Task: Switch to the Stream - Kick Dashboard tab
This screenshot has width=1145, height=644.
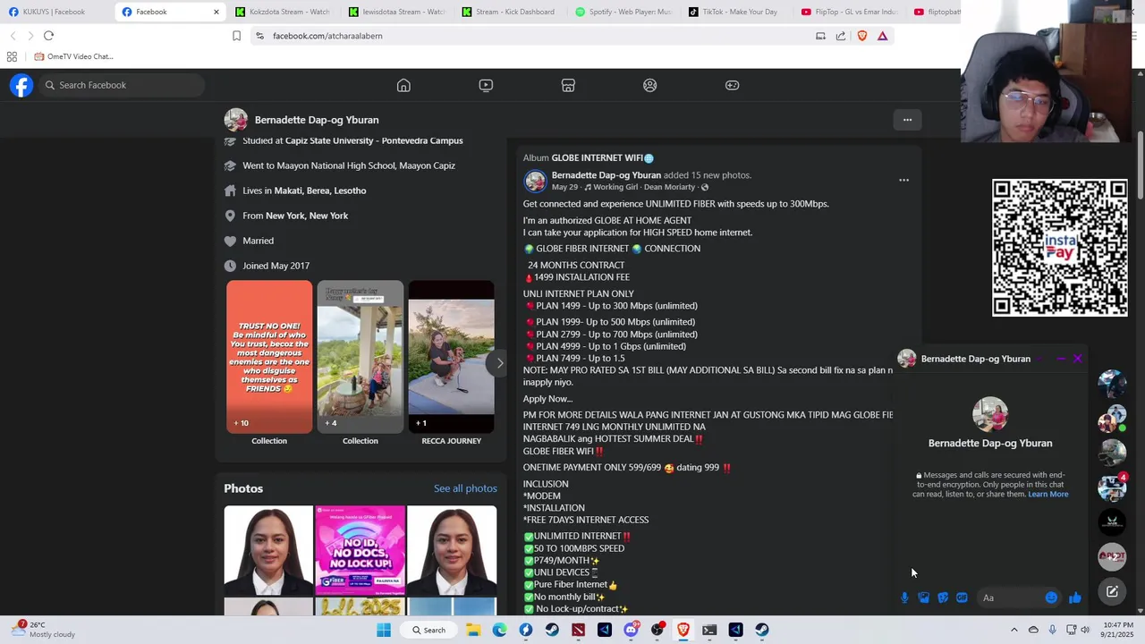Action: tap(510, 12)
